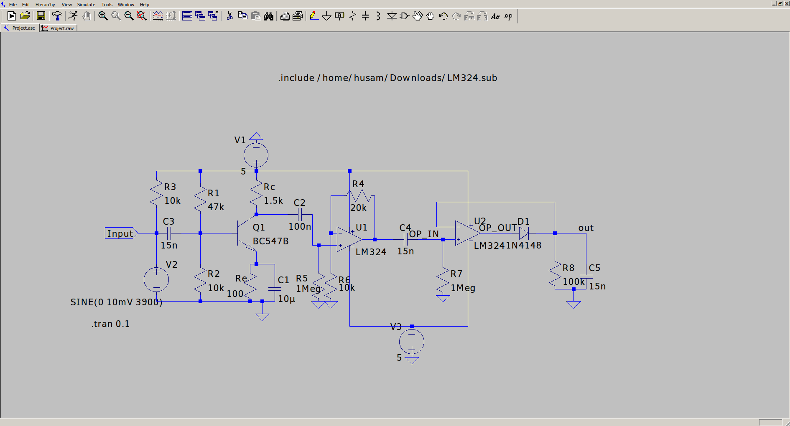Select the Wire drawing tool
Image resolution: width=790 pixels, height=426 pixels.
coord(314,16)
